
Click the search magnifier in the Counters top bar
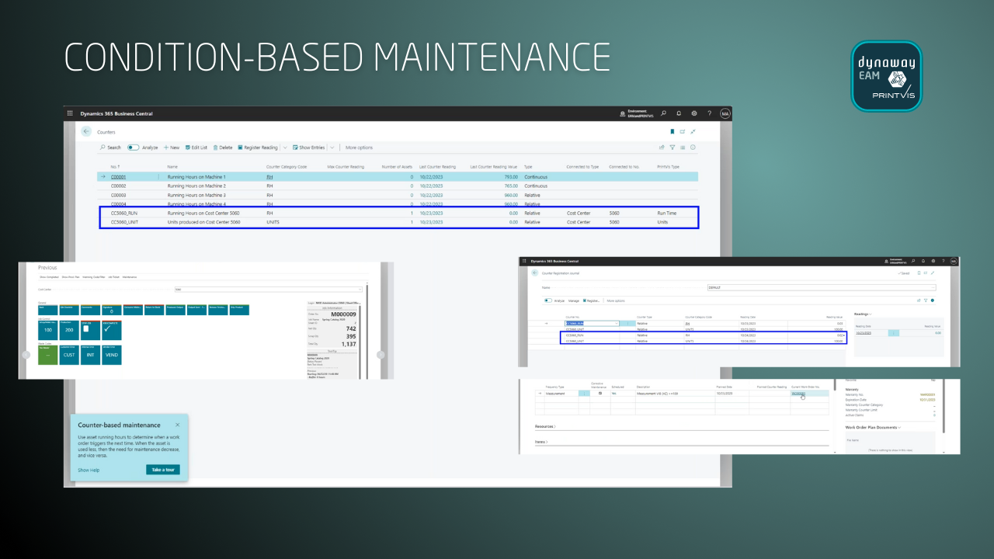[663, 113]
